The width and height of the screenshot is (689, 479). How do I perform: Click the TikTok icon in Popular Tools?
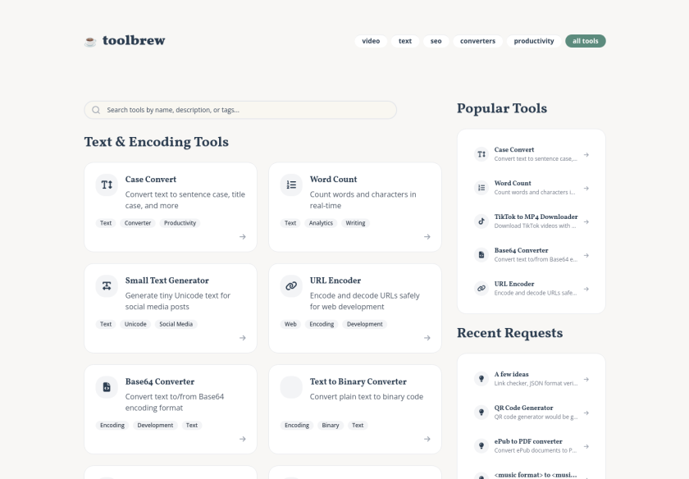[481, 221]
